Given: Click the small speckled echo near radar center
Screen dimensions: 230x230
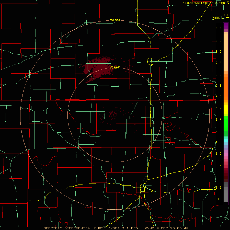Looking at the screenshot, I should pyautogui.click(x=113, y=114).
